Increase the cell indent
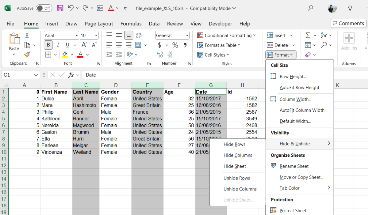368x215 pixels. 119,55
